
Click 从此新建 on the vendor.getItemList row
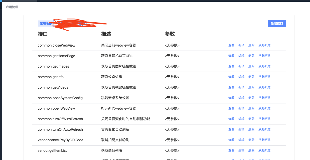pyautogui.click(x=264, y=150)
